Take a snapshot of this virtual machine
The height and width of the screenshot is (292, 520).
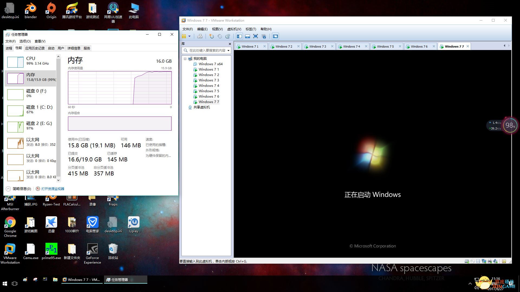tap(212, 36)
